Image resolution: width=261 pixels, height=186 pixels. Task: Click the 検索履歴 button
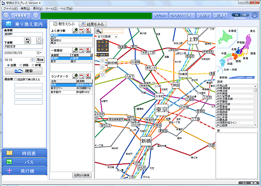tap(20, 16)
